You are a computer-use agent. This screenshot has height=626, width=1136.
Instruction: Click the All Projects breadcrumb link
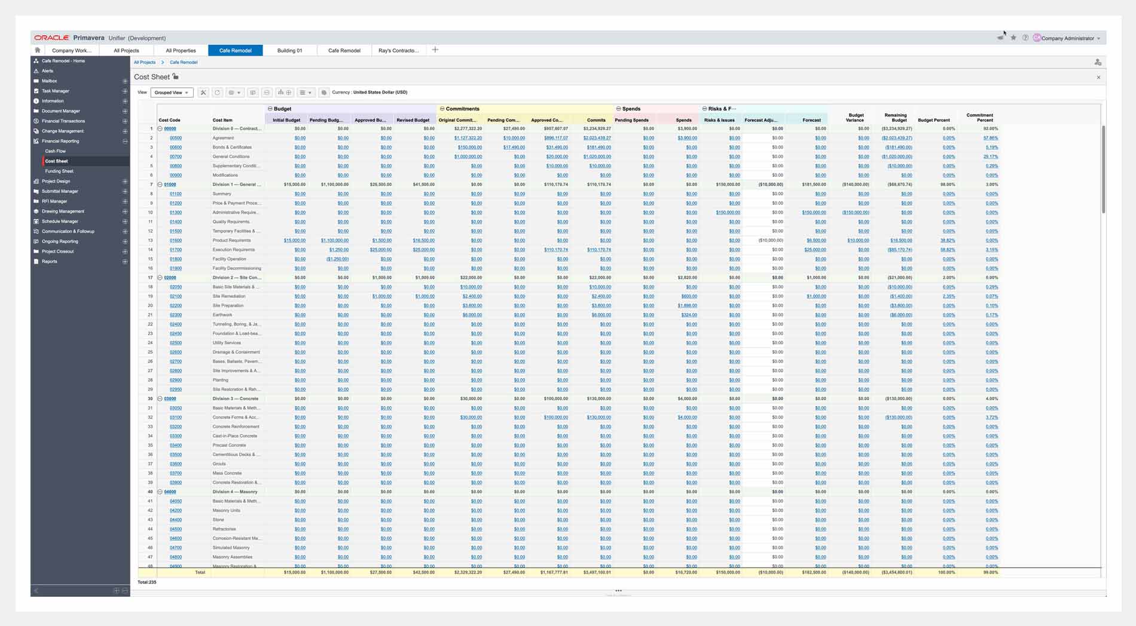(x=145, y=62)
